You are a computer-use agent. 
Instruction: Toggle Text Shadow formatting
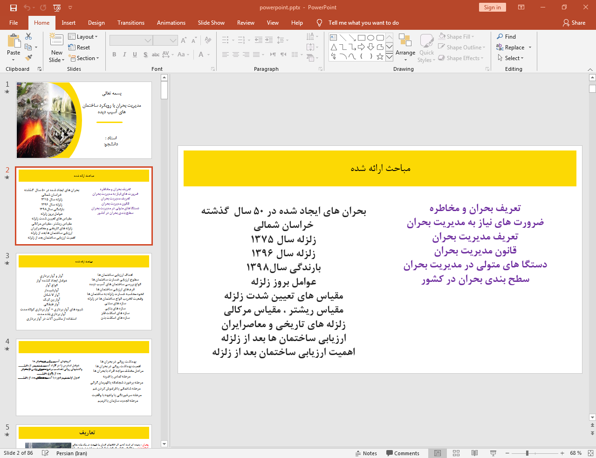click(145, 55)
